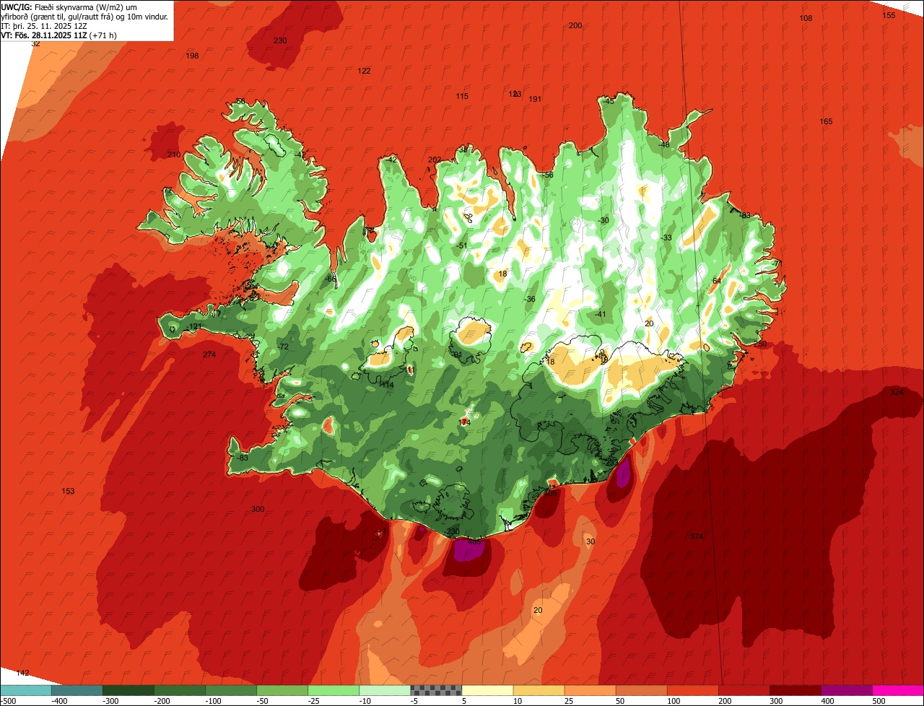Screen dimensions: 924x706
Task: Click the light teal legend swatch between -500 and -400
Action: coord(26,690)
